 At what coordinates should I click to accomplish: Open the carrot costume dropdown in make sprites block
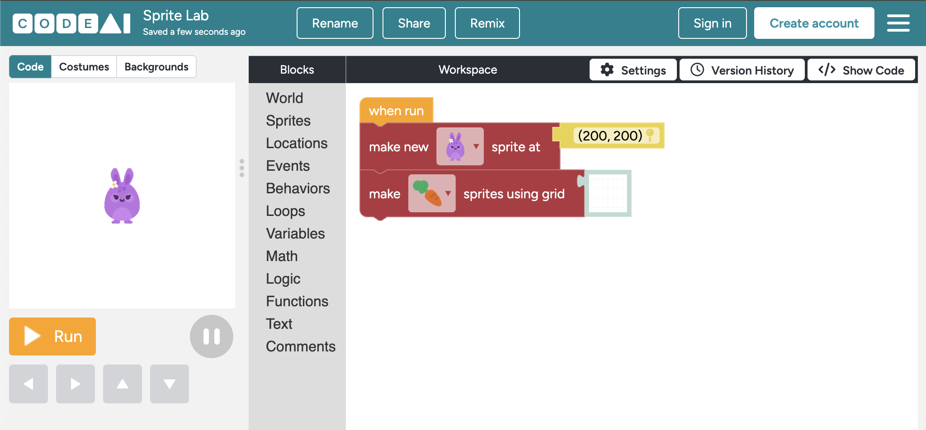tap(432, 193)
